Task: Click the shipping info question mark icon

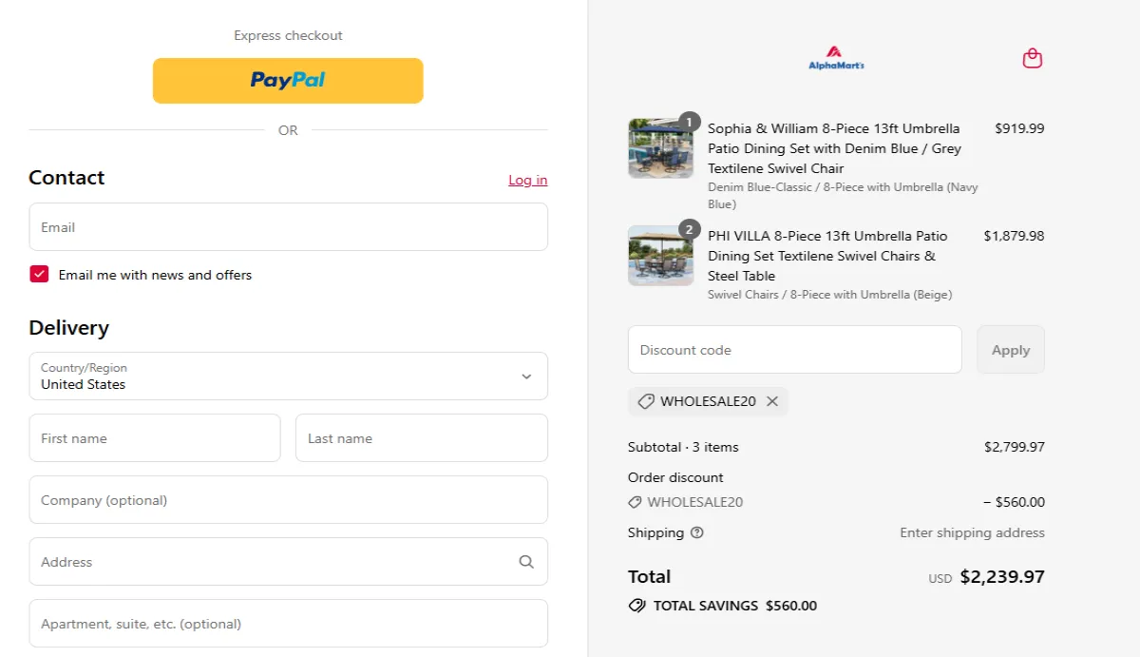Action: tap(697, 532)
